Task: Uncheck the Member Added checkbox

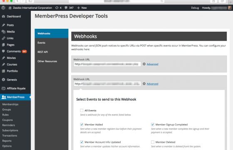Action: (x=82, y=125)
